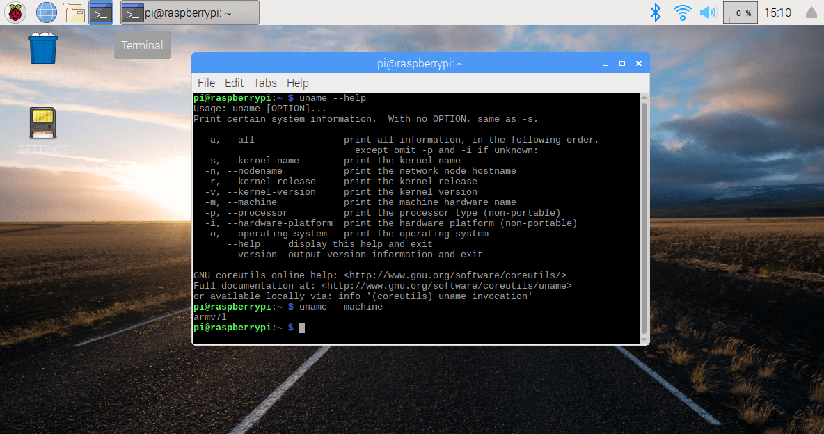Launch the web browser from the taskbar
Image resolution: width=824 pixels, height=434 pixels.
[46, 12]
